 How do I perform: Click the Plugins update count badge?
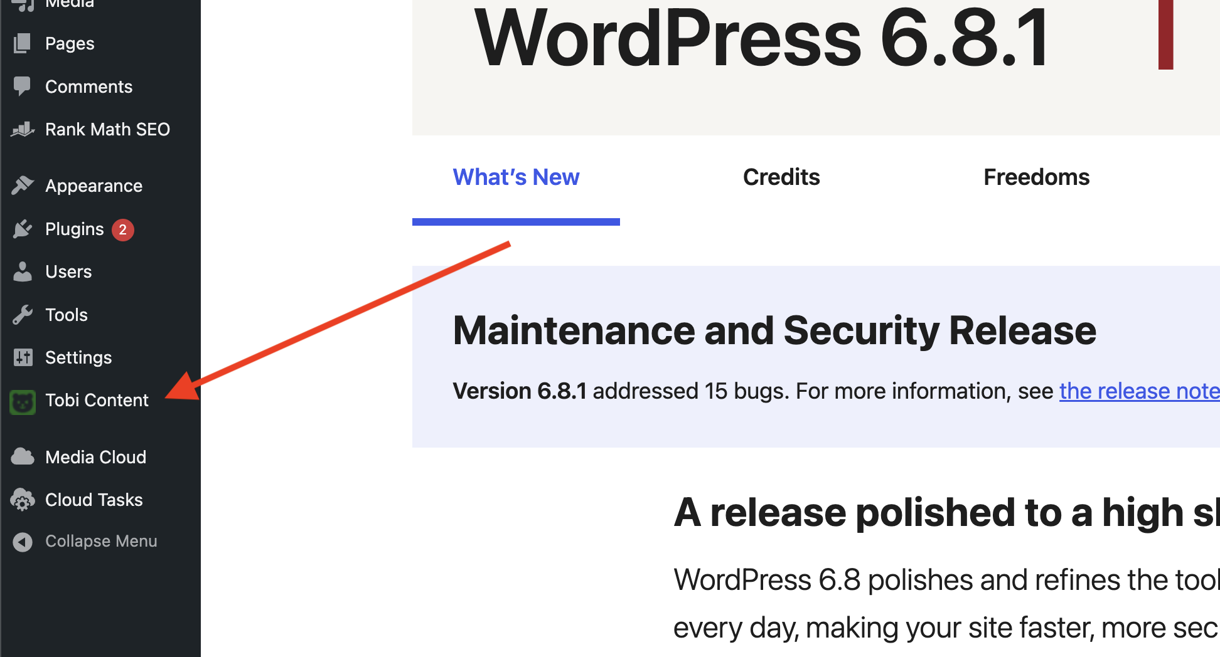coord(123,229)
